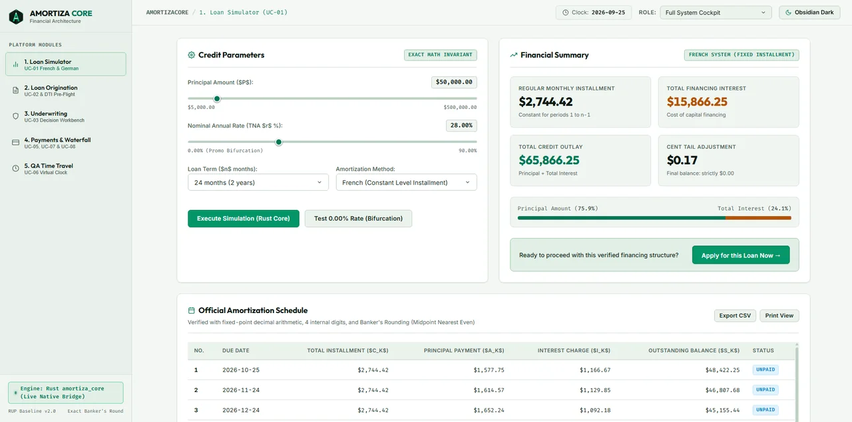Image resolution: width=852 pixels, height=422 pixels.
Task: Click the Loan Simulator bar chart icon
Action: 15,64
